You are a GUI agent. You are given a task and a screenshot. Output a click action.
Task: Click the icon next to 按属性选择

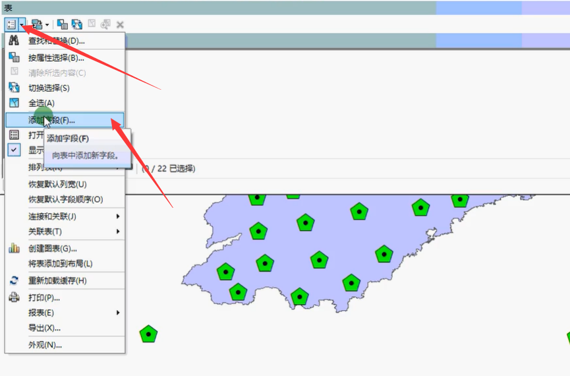14,57
